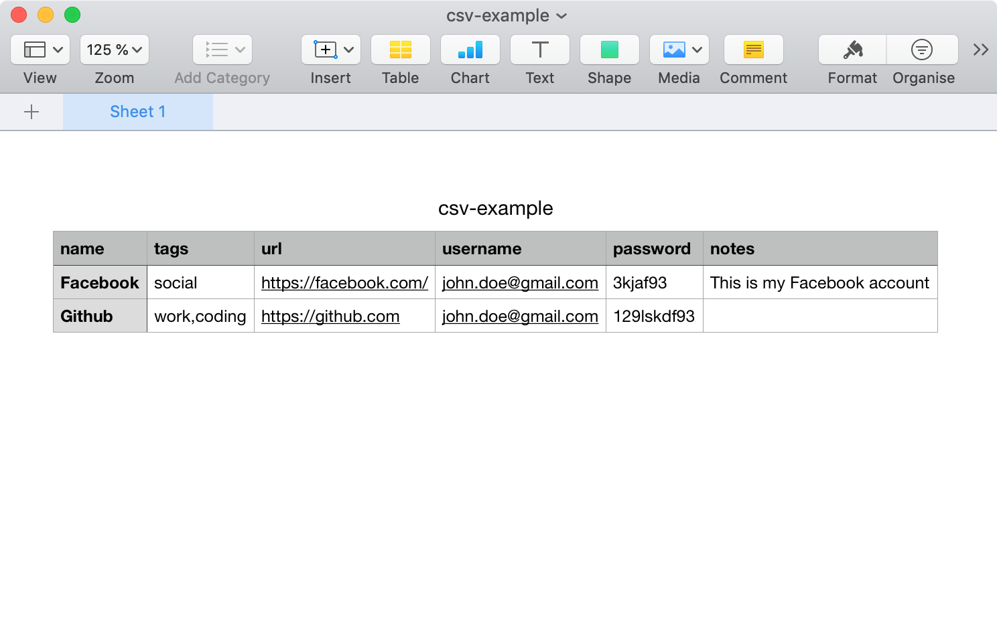Select the 'work,coding' tags cell
Viewport: 997px width, 621px height.
pos(200,317)
